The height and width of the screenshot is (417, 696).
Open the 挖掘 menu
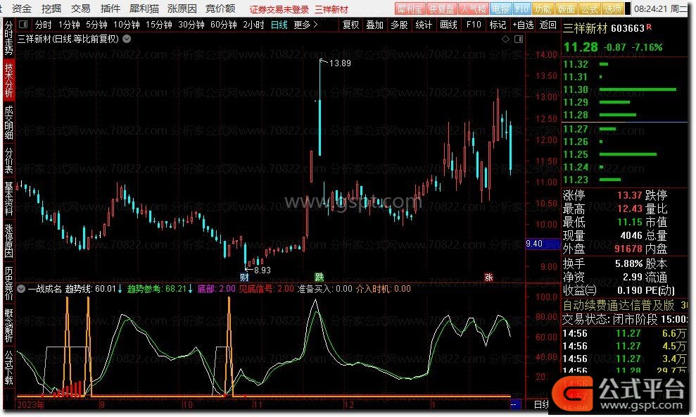click(51, 8)
